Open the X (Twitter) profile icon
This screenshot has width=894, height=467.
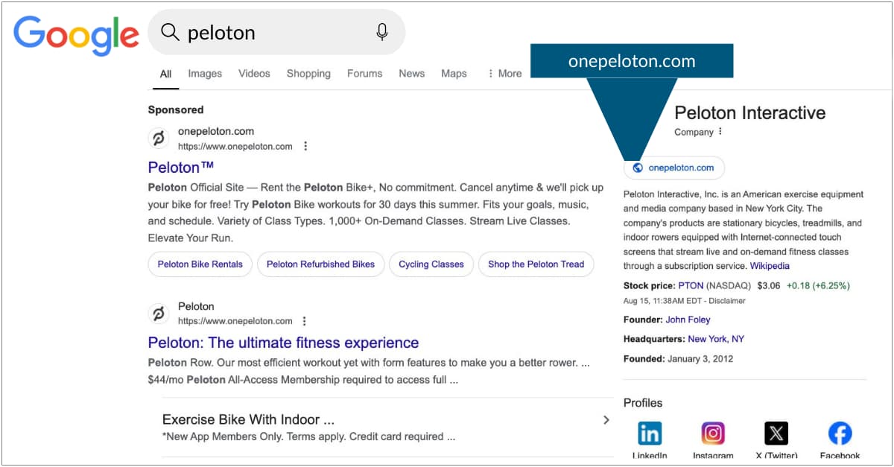pyautogui.click(x=776, y=433)
